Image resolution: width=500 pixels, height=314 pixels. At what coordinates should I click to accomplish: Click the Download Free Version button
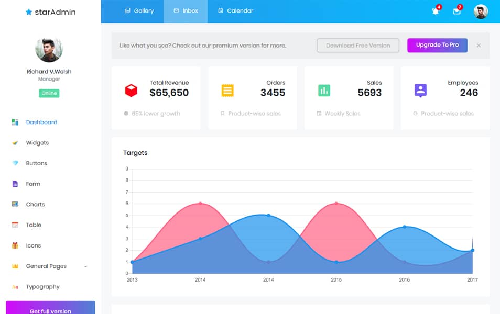(x=357, y=46)
